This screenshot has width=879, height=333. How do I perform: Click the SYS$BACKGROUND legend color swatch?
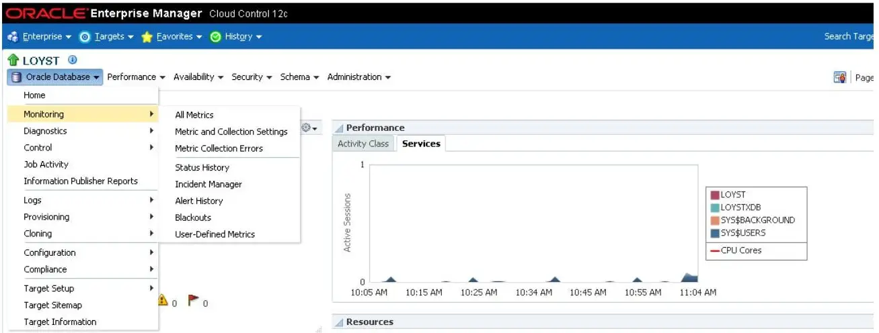point(715,220)
